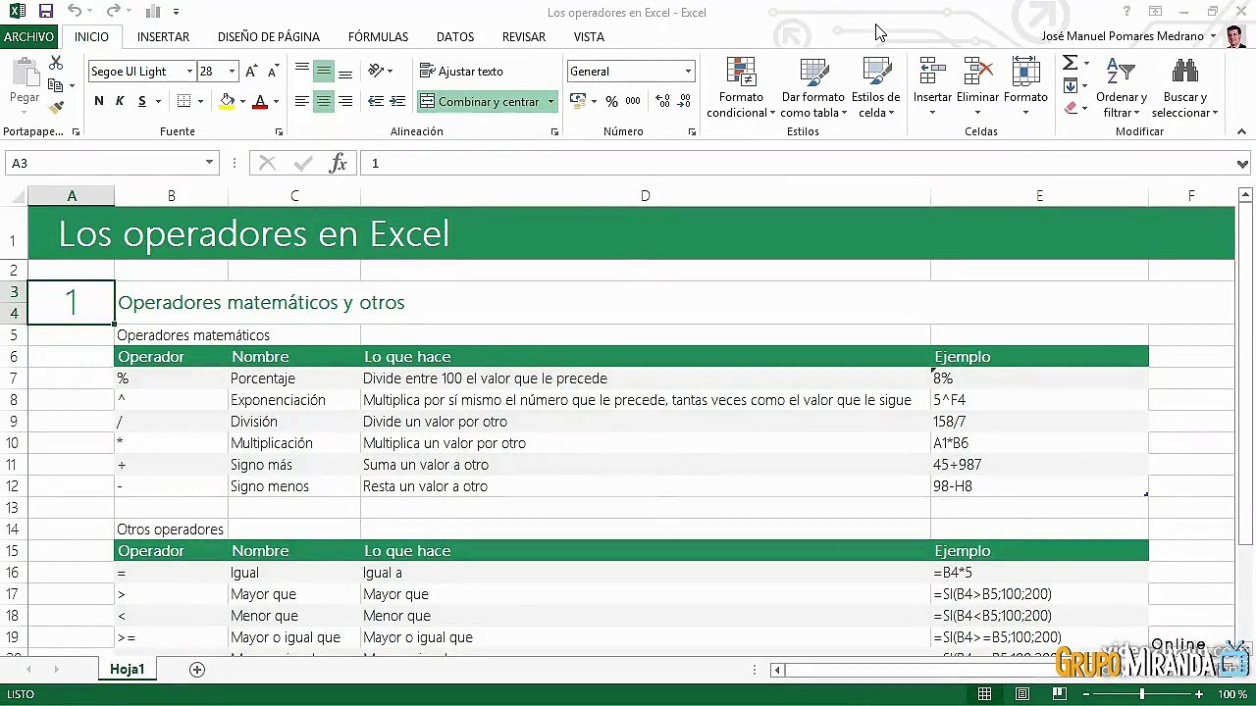The height and width of the screenshot is (706, 1256).
Task: Increase decimal places
Action: (662, 101)
